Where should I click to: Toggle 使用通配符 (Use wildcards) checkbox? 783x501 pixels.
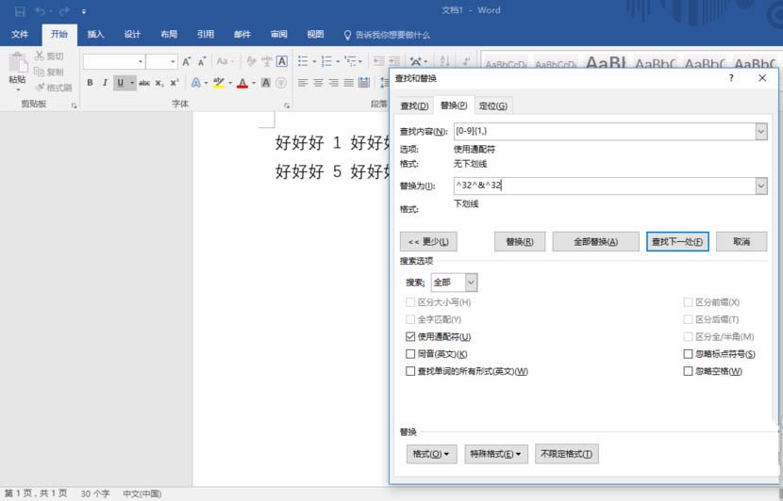[410, 336]
